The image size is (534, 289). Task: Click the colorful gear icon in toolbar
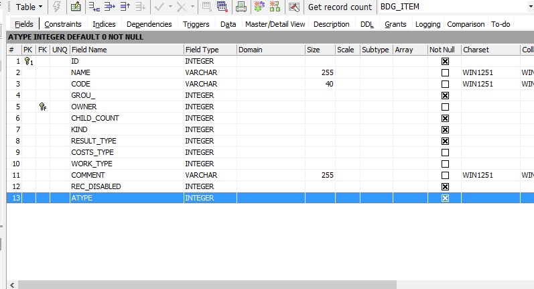[x=259, y=7]
